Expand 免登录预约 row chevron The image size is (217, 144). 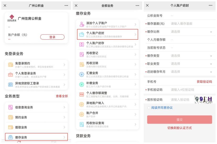click(64, 65)
